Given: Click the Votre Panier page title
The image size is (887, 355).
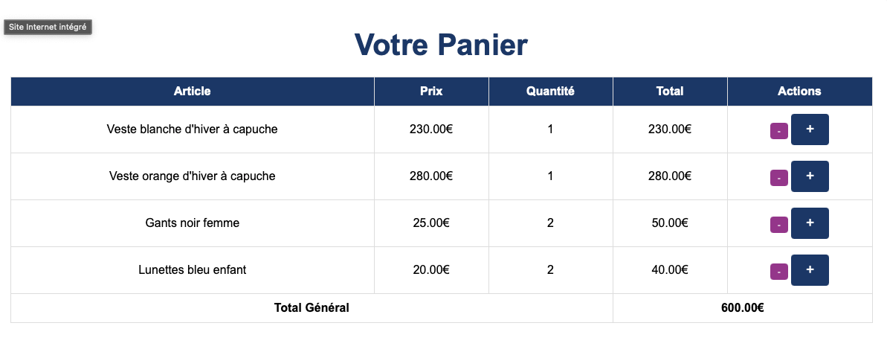Looking at the screenshot, I should pos(441,45).
